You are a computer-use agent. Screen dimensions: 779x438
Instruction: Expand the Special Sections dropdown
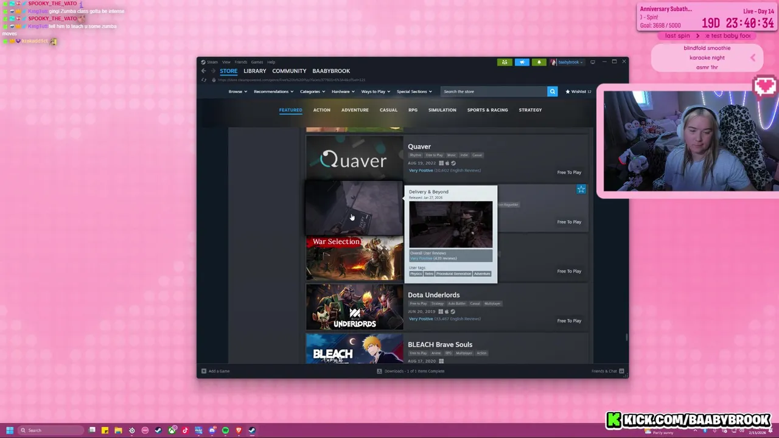[x=414, y=91]
